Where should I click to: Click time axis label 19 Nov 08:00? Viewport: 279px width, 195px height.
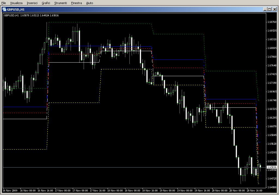185,191
